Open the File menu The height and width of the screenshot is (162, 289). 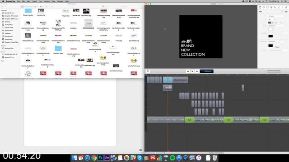[19, 1]
